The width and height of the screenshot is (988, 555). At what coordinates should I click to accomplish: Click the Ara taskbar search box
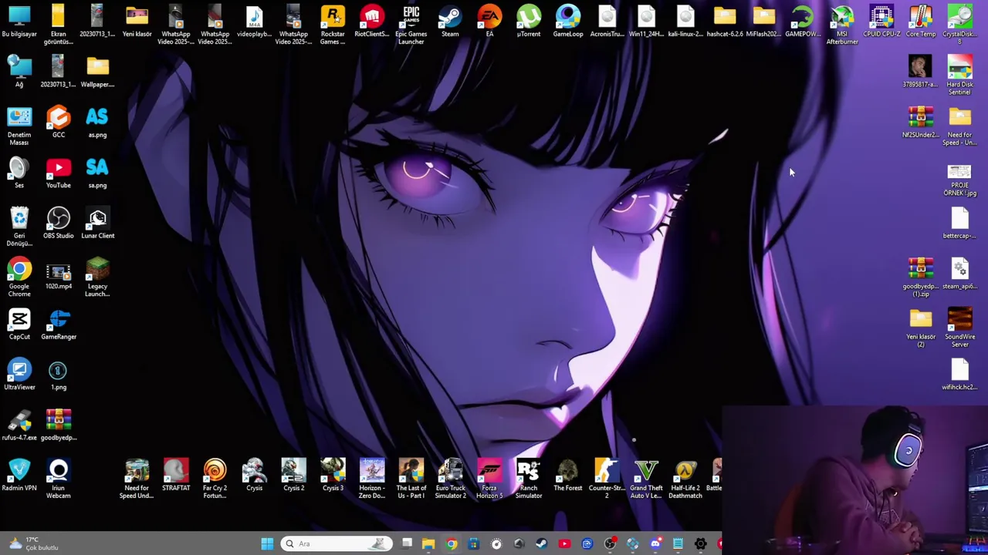pos(337,544)
